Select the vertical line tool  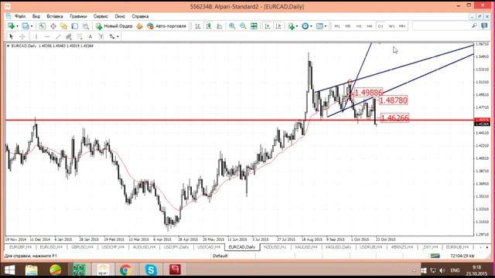(x=36, y=36)
